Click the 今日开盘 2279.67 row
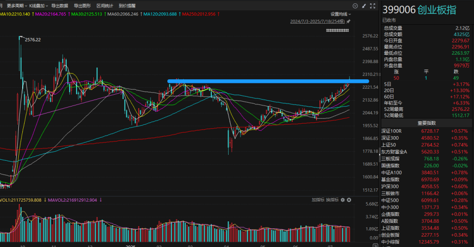474x247 pixels. click(427, 41)
